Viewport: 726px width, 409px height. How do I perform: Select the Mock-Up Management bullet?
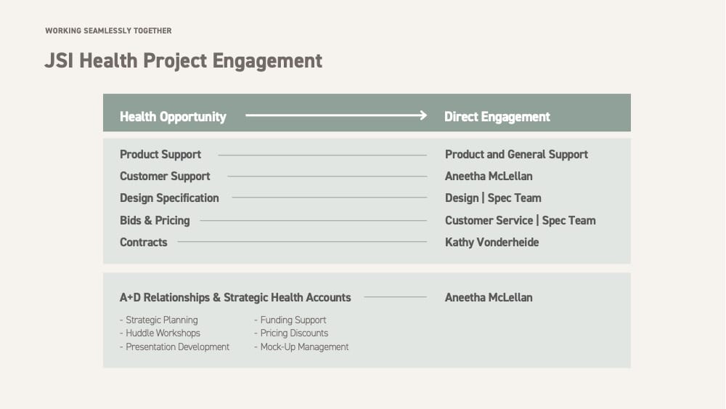click(x=301, y=347)
